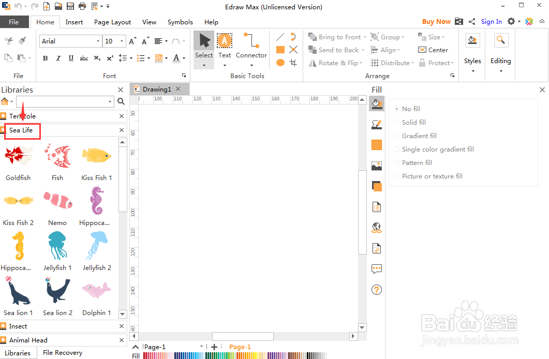
Task: Select the Gradient fill option
Action: pyautogui.click(x=416, y=136)
